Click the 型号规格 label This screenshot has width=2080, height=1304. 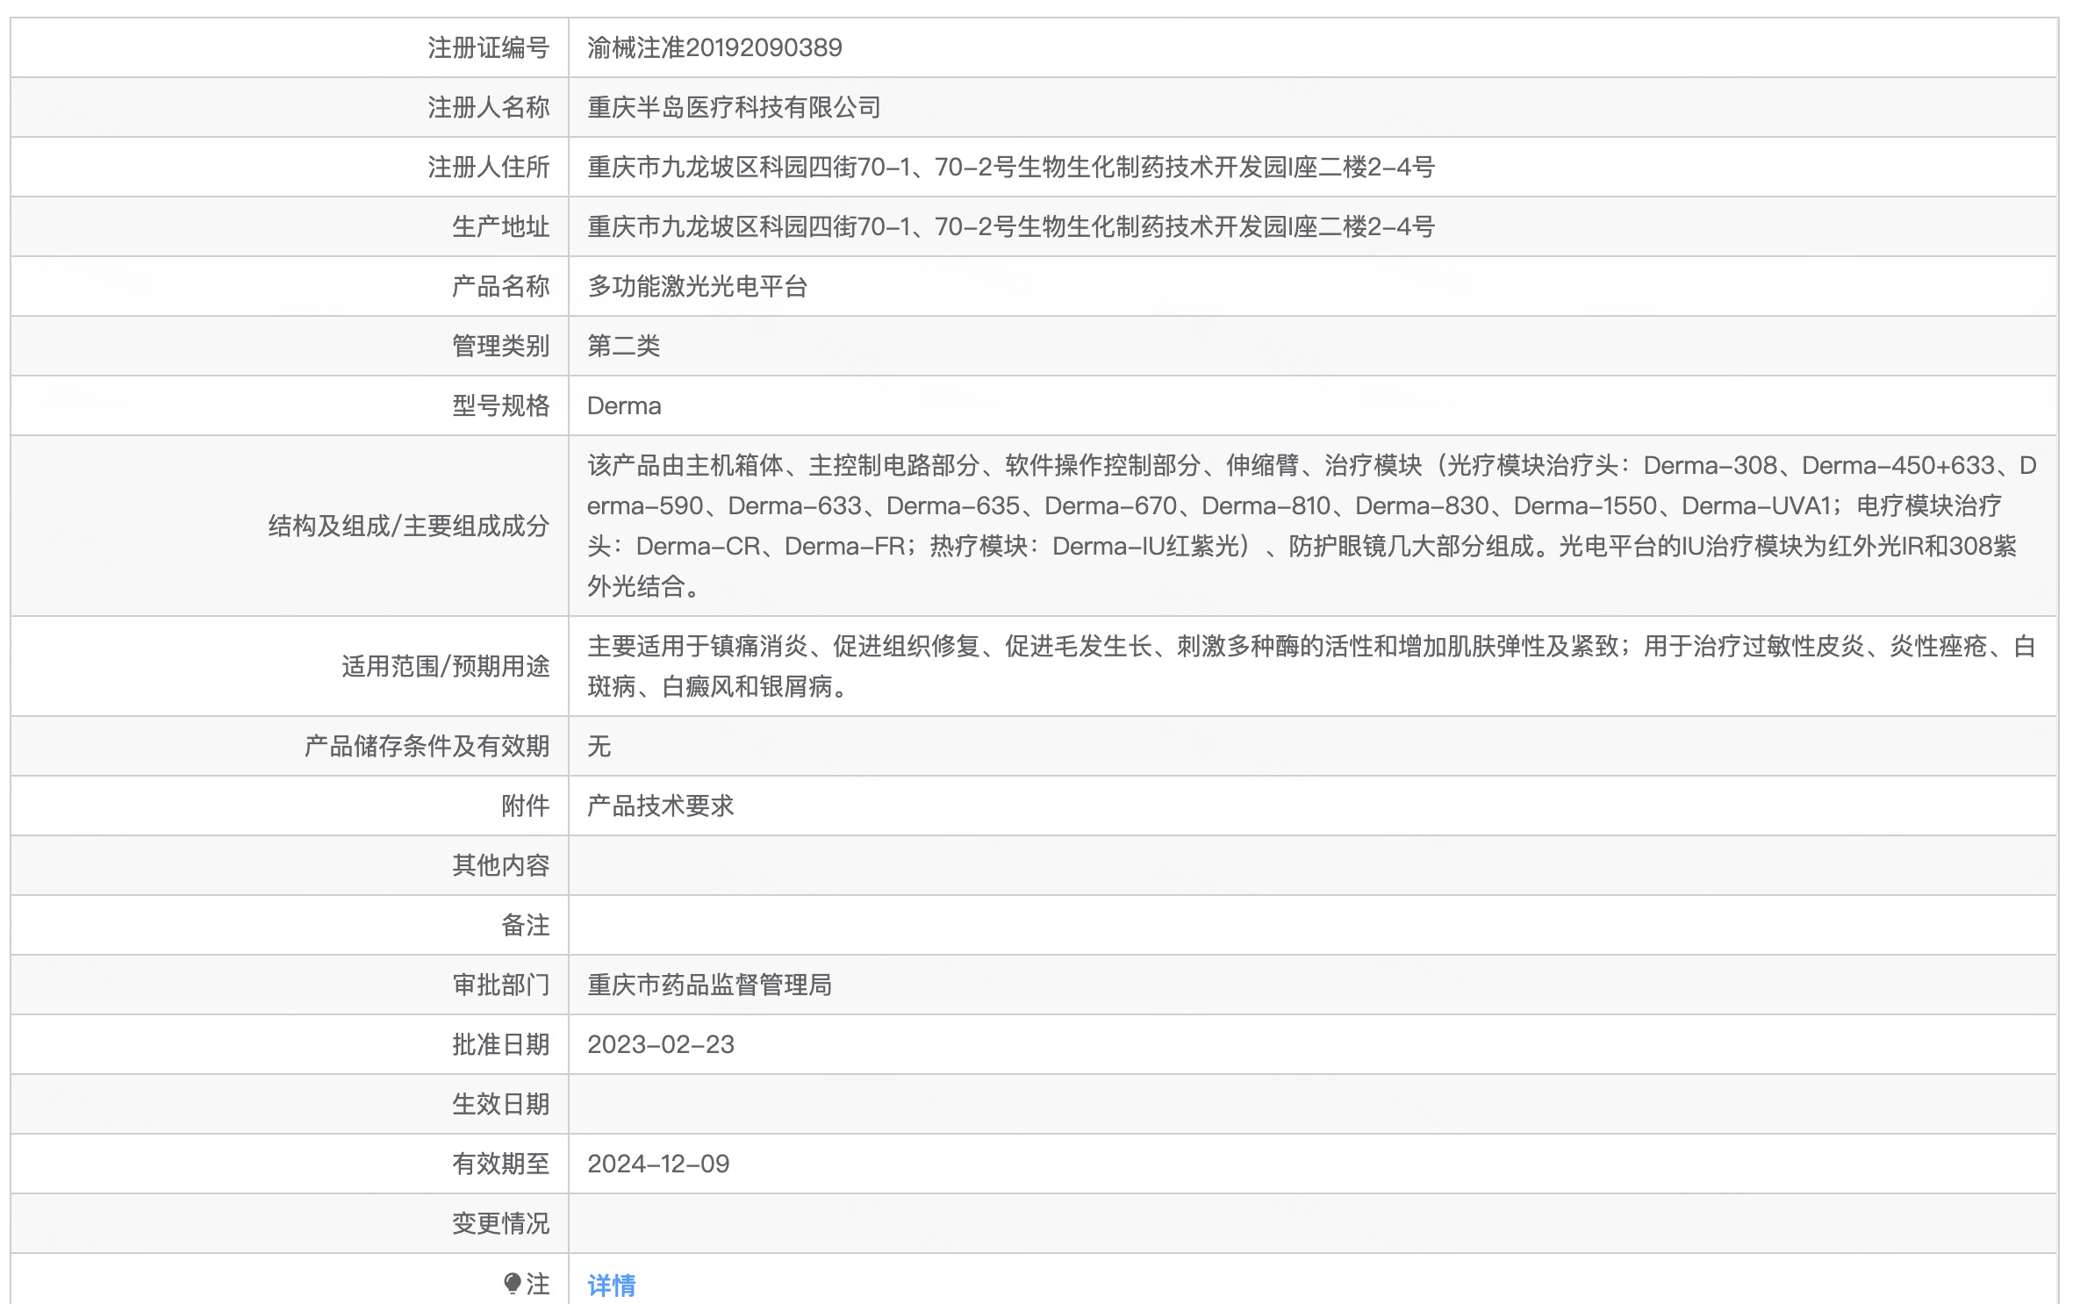501,405
